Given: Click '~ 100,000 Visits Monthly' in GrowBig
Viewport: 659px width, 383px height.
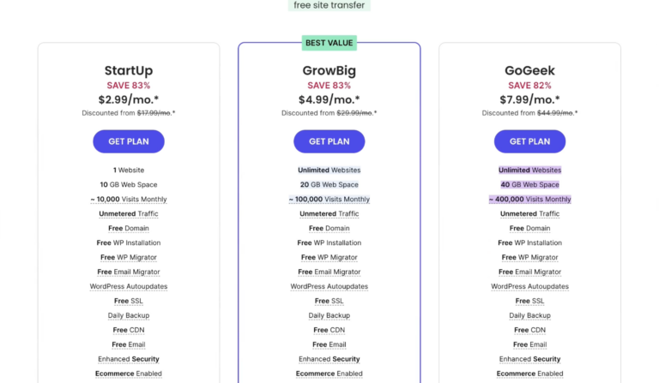Looking at the screenshot, I should tap(329, 200).
